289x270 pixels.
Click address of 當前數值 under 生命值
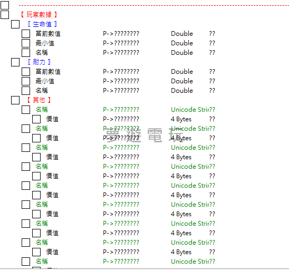tap(121, 34)
